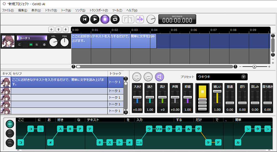
Task: Adjust the VOL knob on track
Action: click(x=53, y=42)
